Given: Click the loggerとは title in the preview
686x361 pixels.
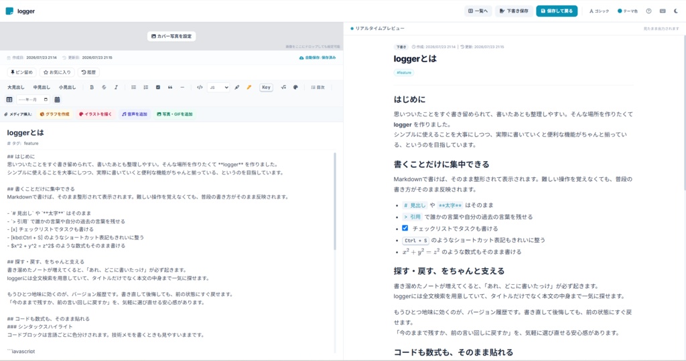Looking at the screenshot, I should click(x=415, y=58).
